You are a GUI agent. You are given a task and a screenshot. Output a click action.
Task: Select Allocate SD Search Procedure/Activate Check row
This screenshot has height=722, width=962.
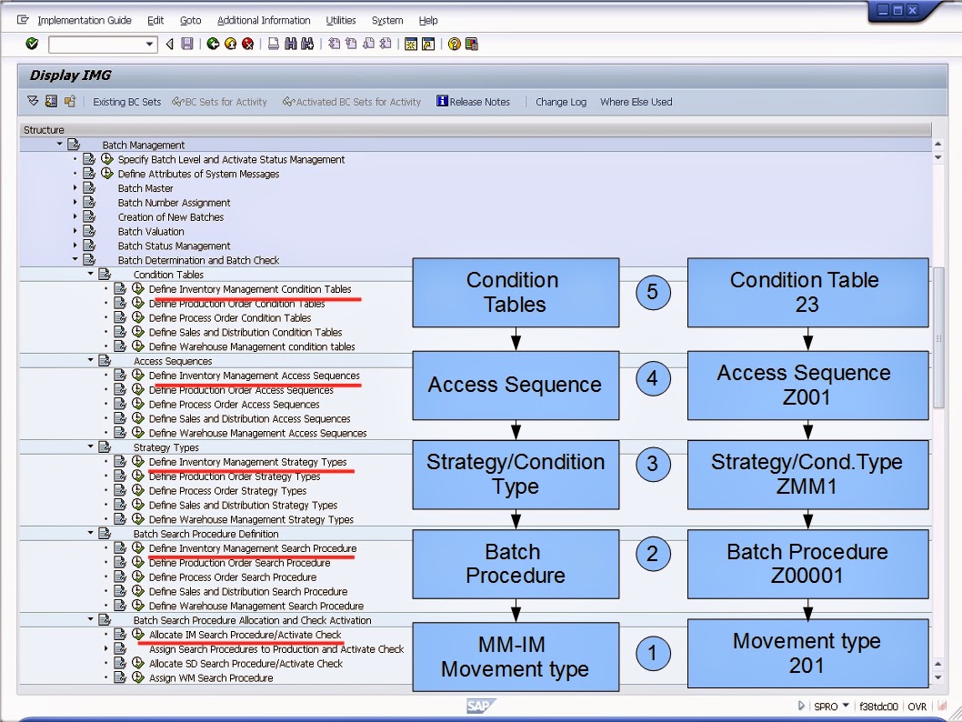coord(246,663)
